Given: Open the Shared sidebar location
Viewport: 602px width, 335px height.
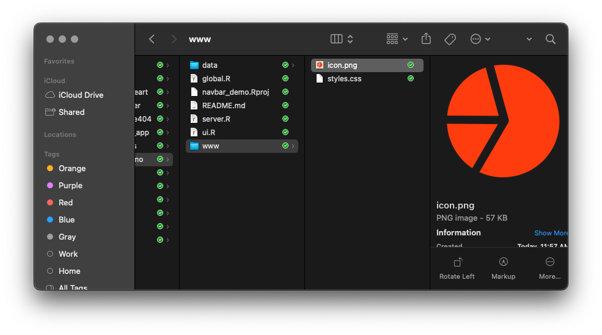Looking at the screenshot, I should [x=72, y=112].
